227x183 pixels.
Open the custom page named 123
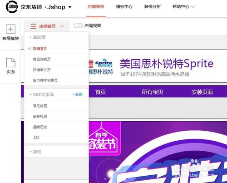tap(56, 138)
